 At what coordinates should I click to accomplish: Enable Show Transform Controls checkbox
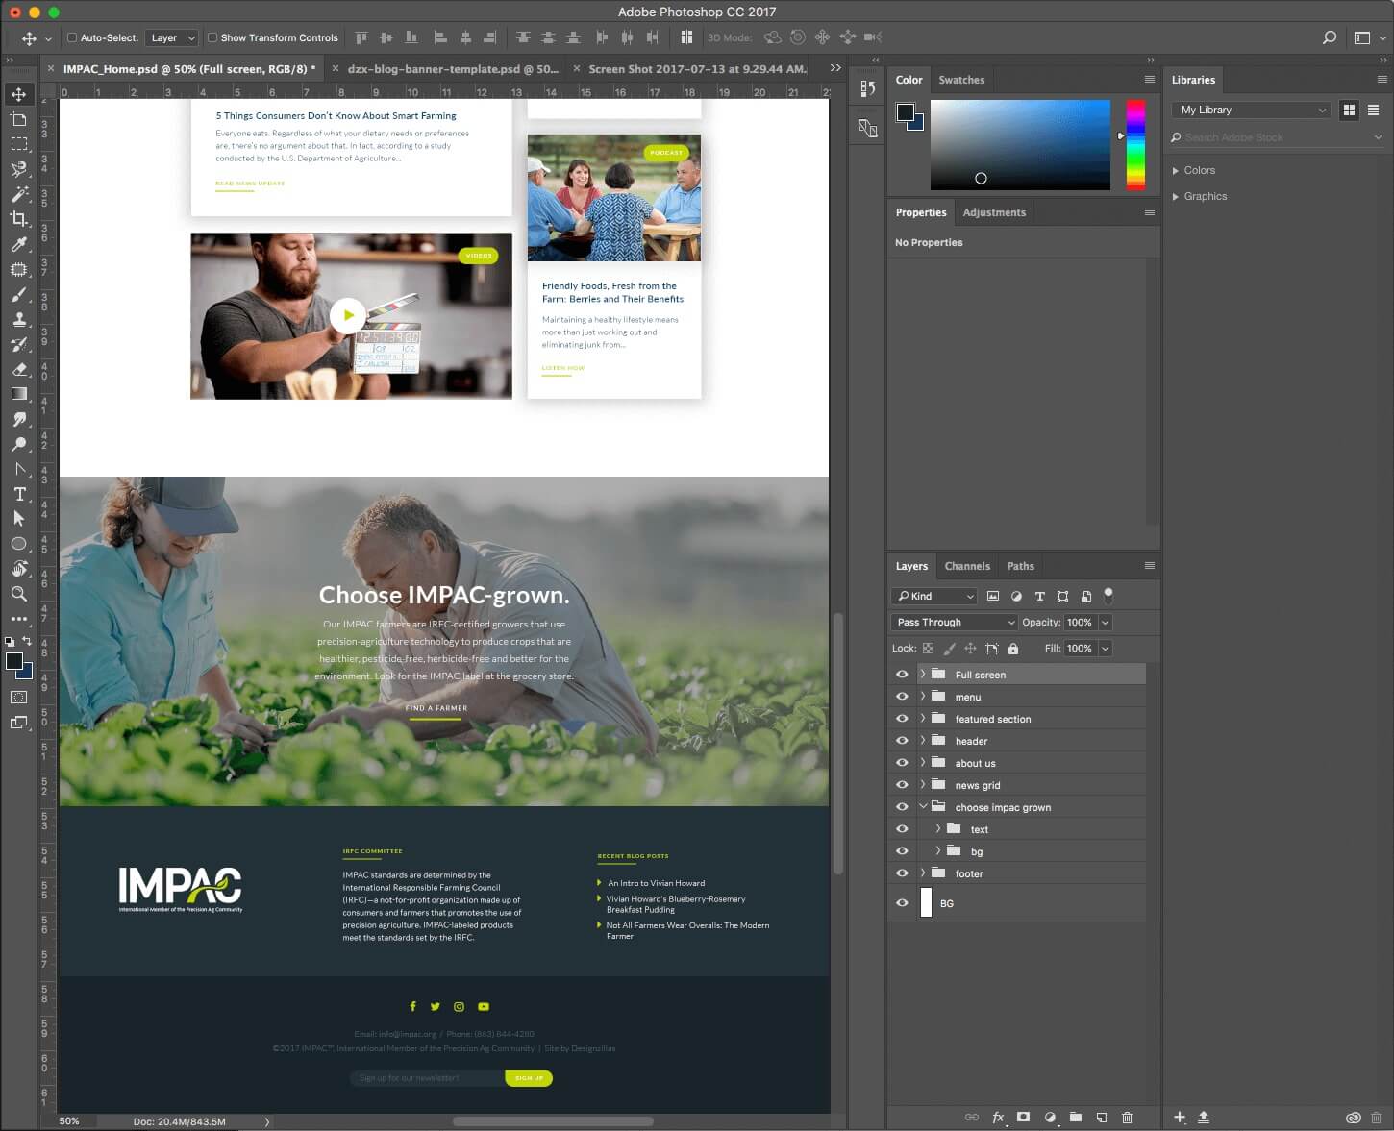pyautogui.click(x=212, y=38)
